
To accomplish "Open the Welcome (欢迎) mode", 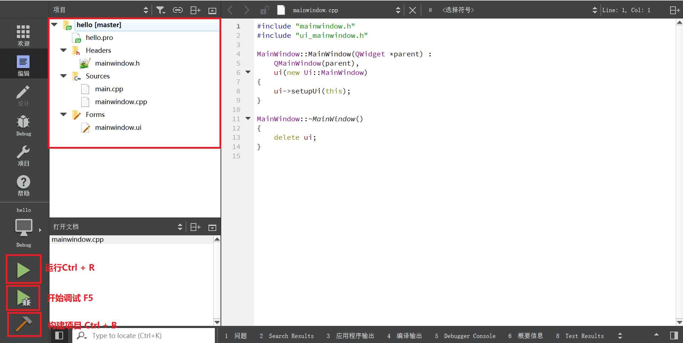I will 24,35.
